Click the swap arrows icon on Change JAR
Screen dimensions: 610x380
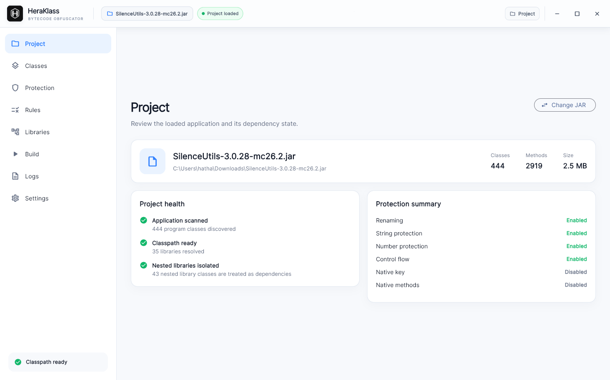(x=545, y=105)
